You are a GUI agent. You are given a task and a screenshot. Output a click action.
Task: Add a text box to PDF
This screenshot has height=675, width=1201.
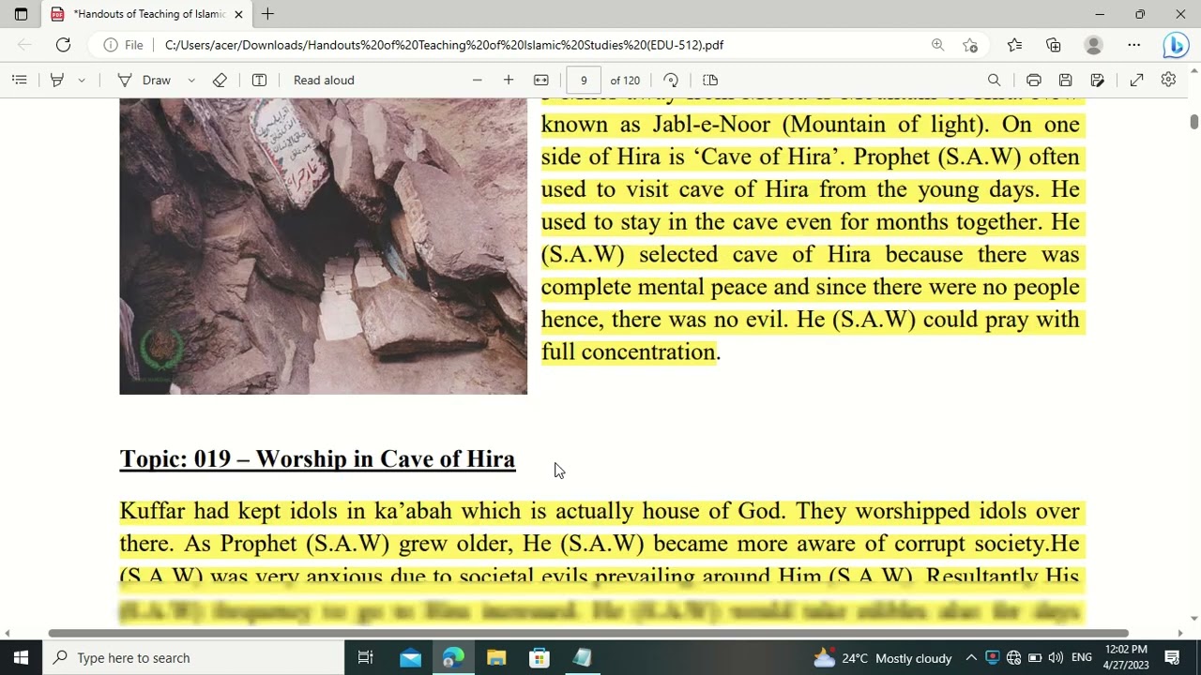(x=260, y=80)
